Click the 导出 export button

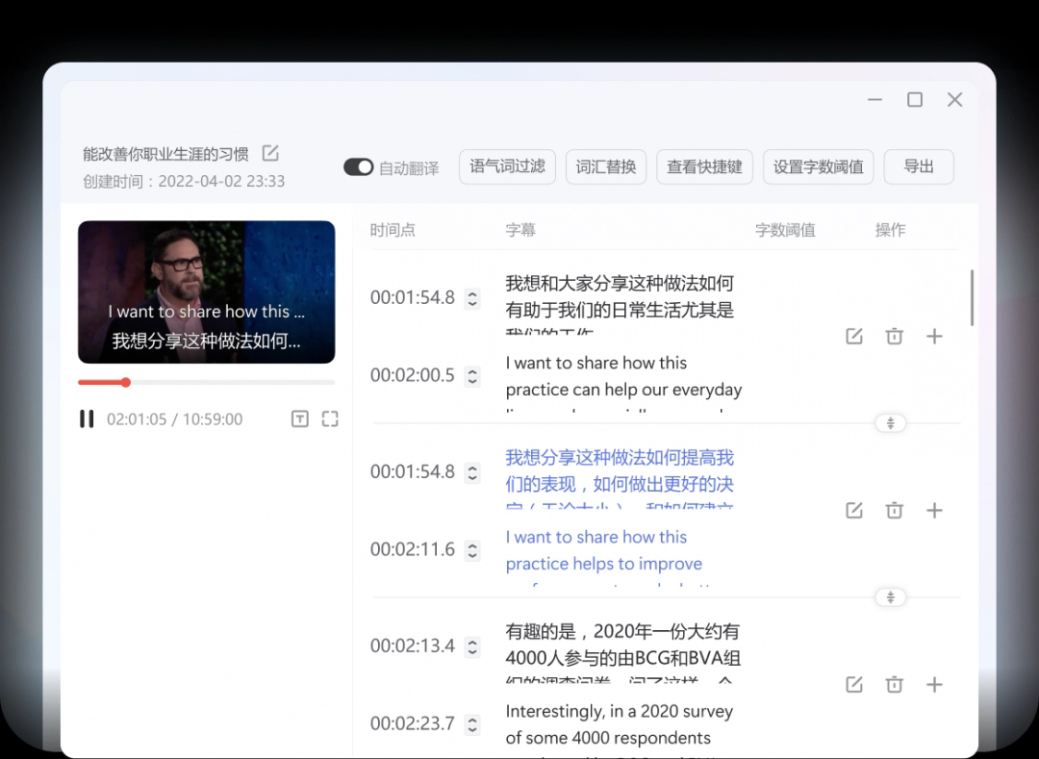tap(919, 166)
